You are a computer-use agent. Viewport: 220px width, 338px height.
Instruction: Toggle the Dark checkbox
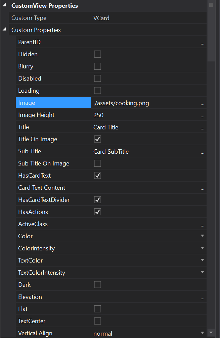(97, 285)
